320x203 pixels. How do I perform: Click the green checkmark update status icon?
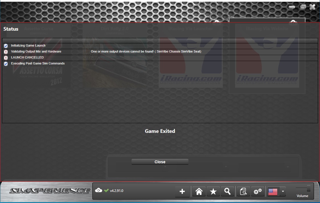(106, 191)
